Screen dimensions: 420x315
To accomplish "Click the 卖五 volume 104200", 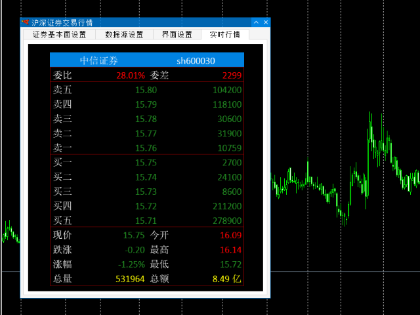I will point(227,90).
